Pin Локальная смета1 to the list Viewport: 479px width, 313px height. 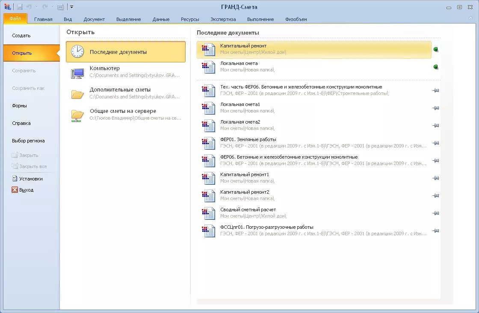436,108
